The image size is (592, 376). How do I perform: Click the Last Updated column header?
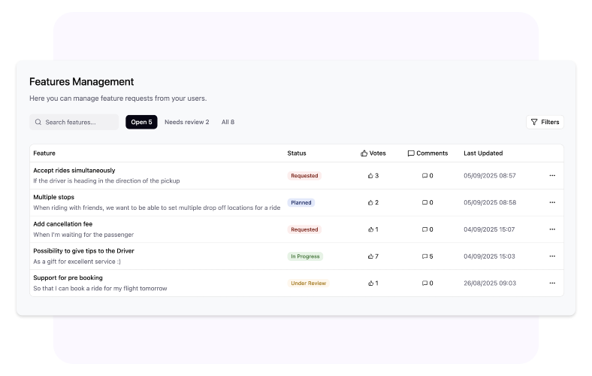click(x=483, y=153)
